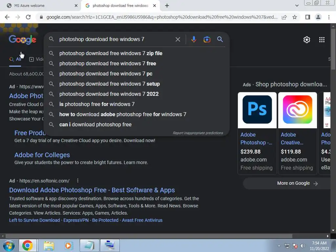The width and height of the screenshot is (336, 252).
Task: Open Windows Explorer from the taskbar
Action: [49, 245]
